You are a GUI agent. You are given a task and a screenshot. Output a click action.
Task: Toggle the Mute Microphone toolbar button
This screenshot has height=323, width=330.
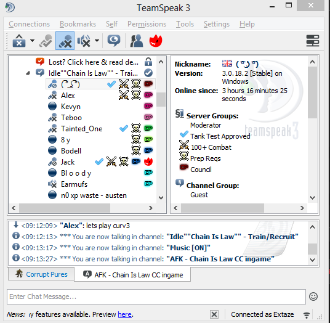tap(65, 41)
